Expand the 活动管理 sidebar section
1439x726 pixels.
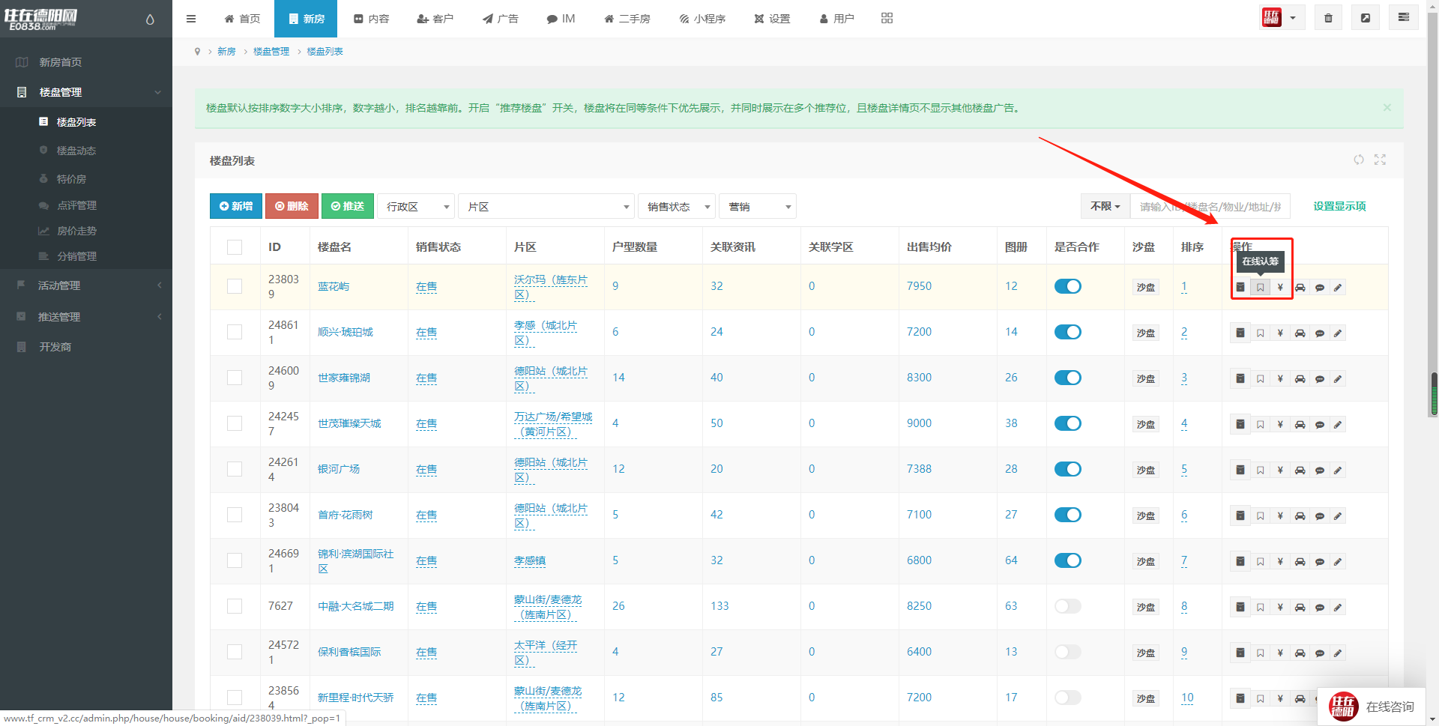(86, 285)
